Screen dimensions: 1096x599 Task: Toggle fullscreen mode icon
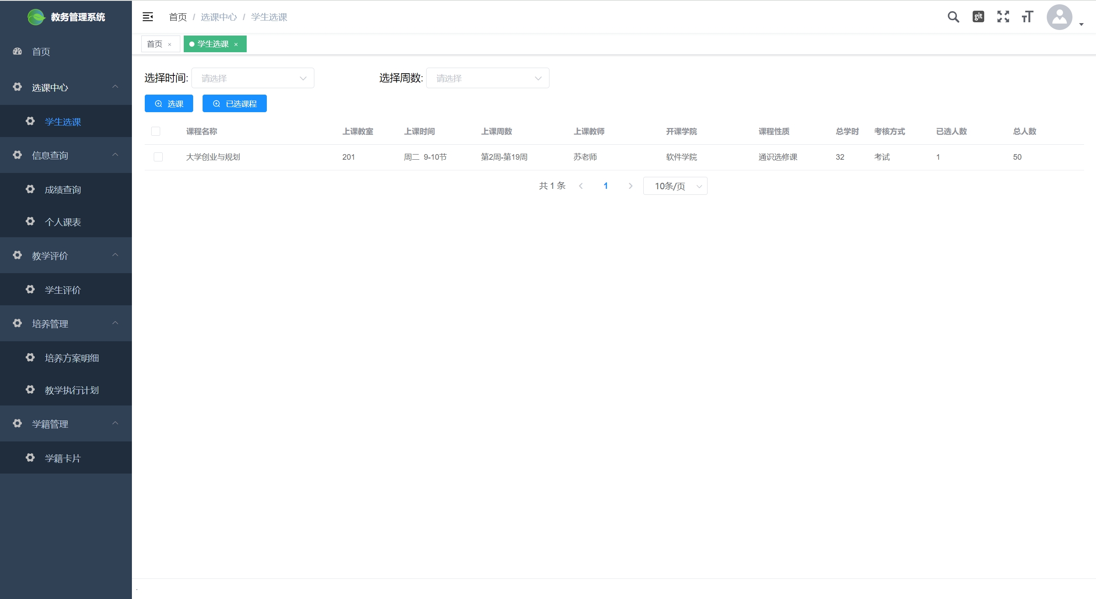click(1003, 17)
